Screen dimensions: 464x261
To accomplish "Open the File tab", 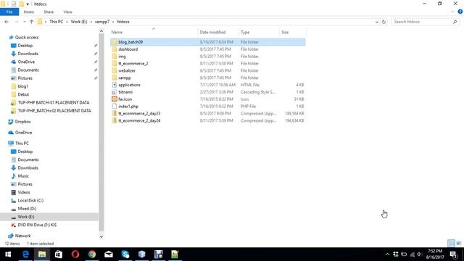I will 9,12.
